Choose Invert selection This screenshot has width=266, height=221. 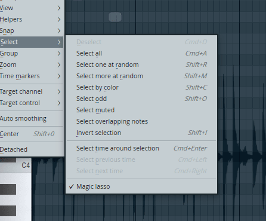coord(141,133)
